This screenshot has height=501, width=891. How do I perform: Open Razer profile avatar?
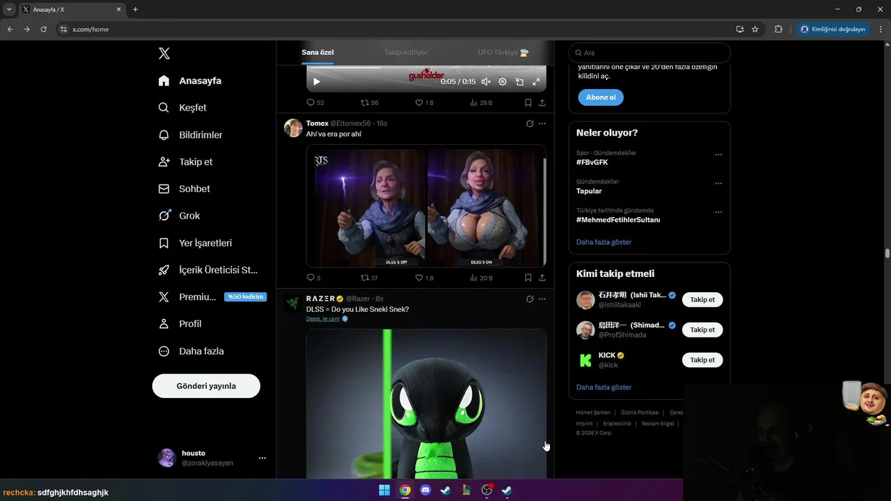[x=293, y=303]
